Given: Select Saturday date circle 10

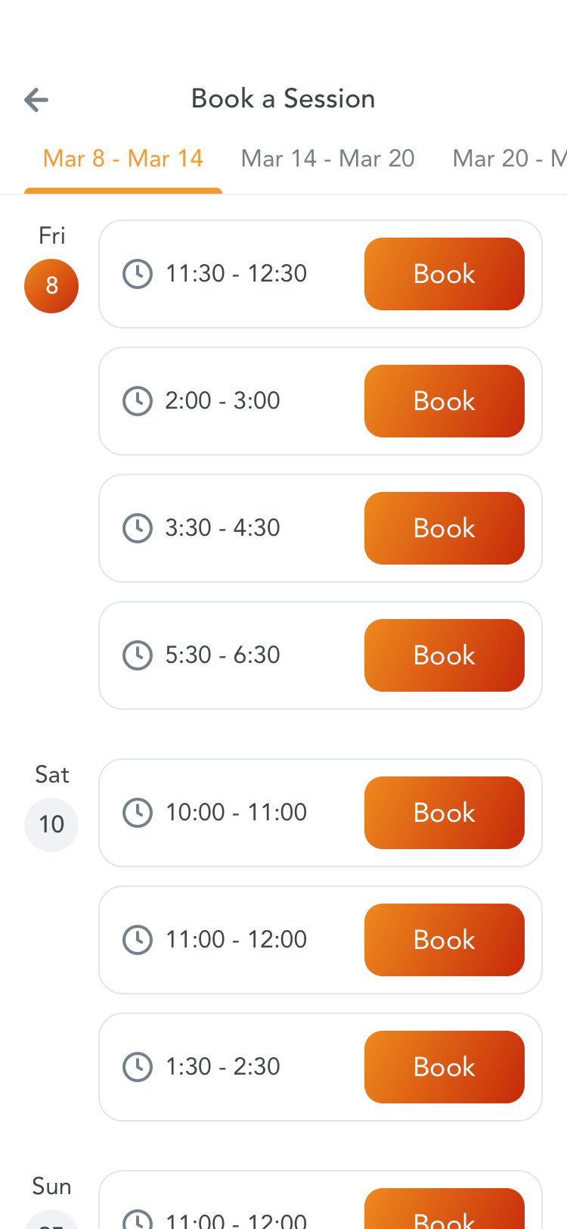Looking at the screenshot, I should coord(51,825).
